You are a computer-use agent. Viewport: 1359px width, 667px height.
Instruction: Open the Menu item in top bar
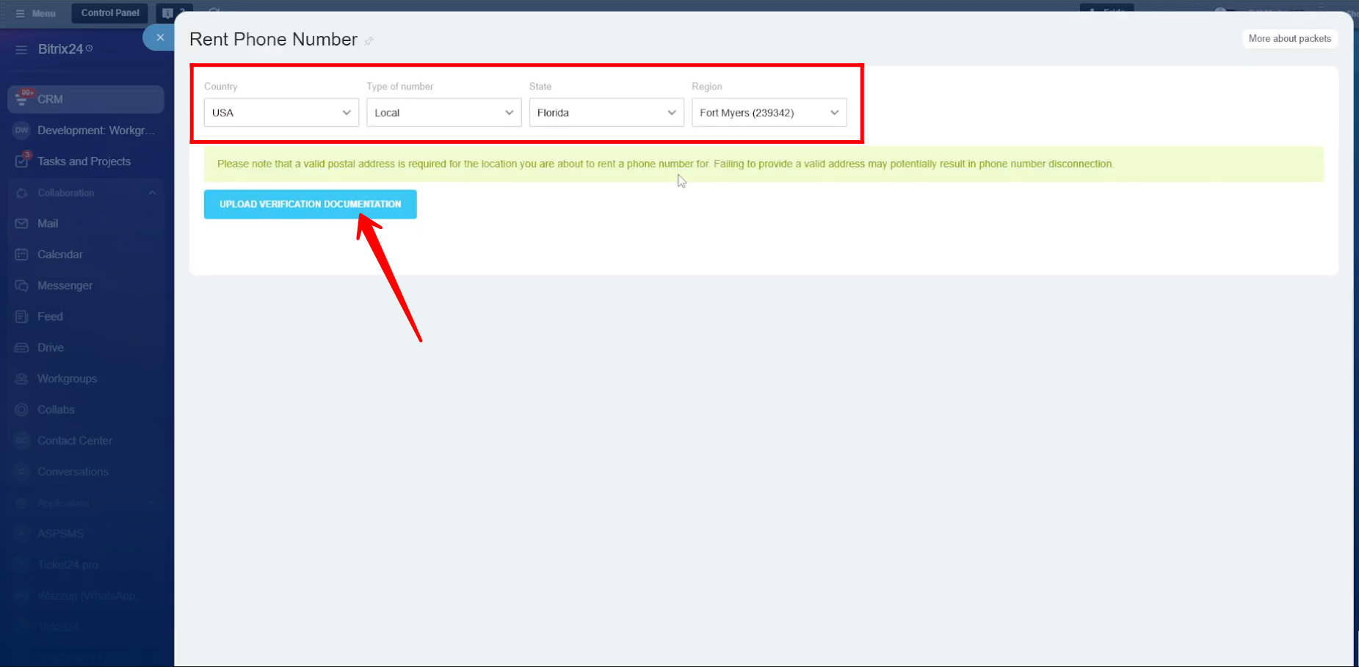(x=36, y=13)
